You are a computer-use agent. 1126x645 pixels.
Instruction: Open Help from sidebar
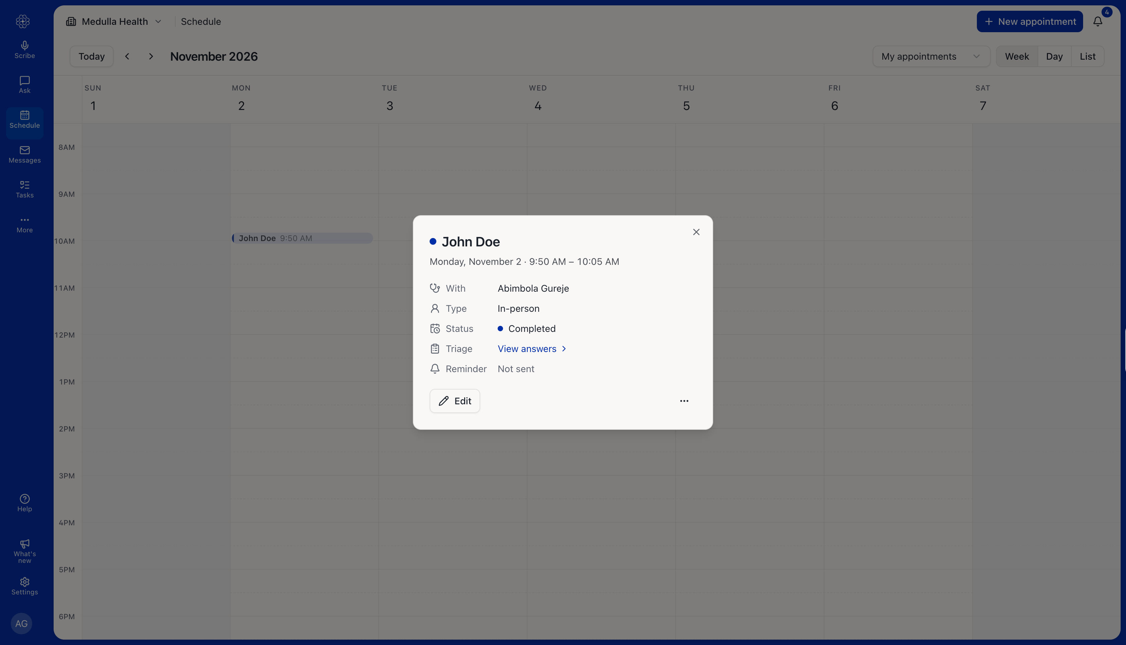(x=24, y=503)
